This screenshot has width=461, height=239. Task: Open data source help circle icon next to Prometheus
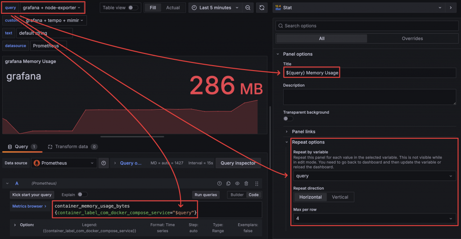point(104,163)
